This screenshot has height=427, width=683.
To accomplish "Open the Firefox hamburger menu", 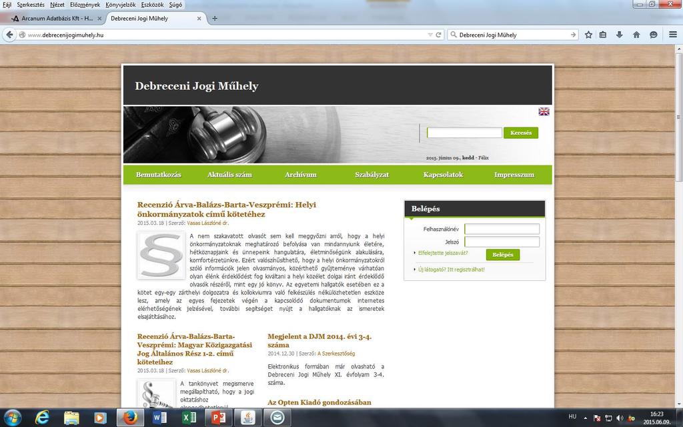I will 673,35.
